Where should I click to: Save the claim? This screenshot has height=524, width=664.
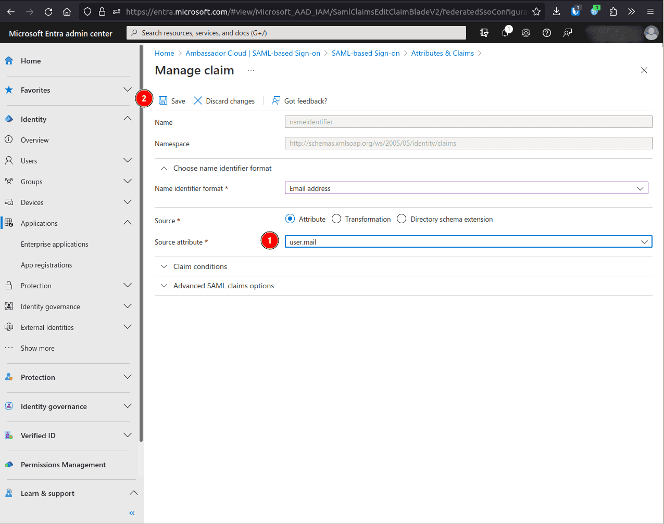coord(172,101)
